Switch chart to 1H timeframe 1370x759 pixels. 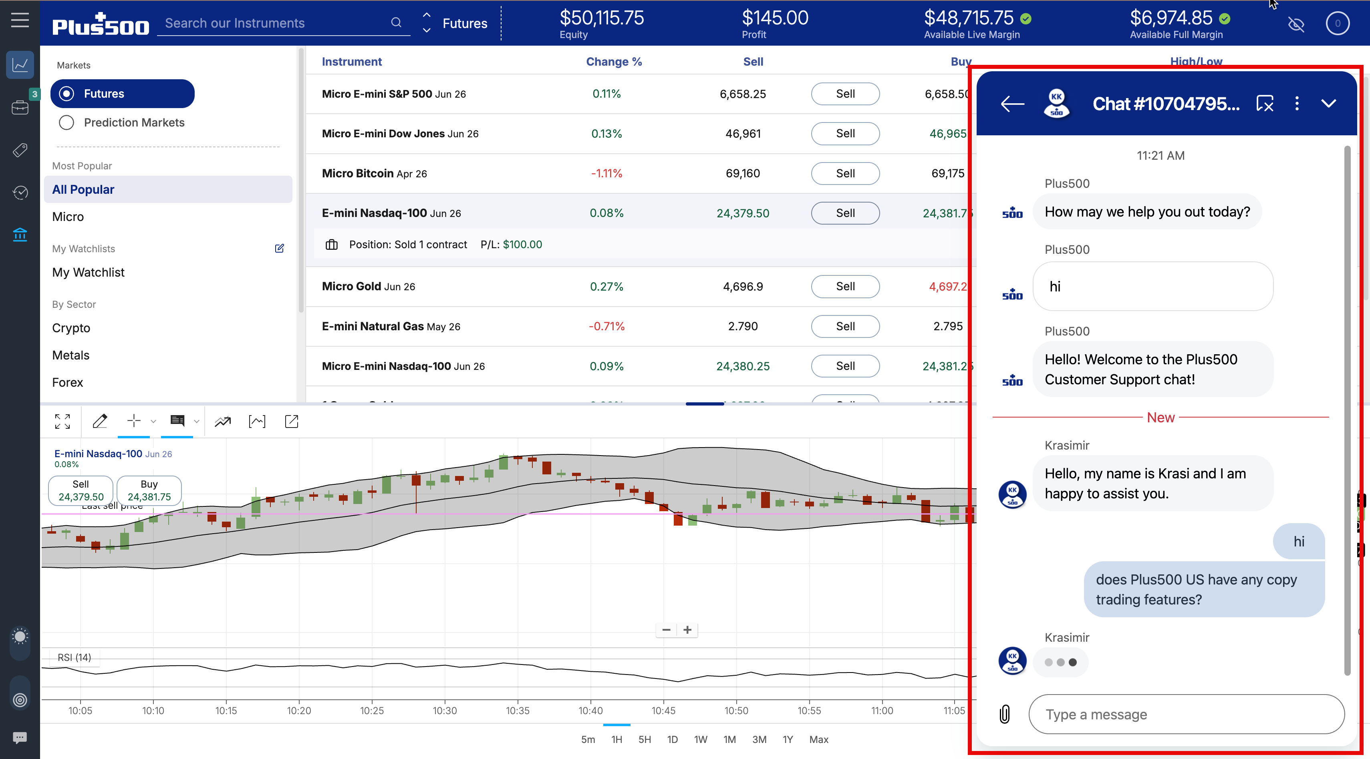tap(616, 739)
